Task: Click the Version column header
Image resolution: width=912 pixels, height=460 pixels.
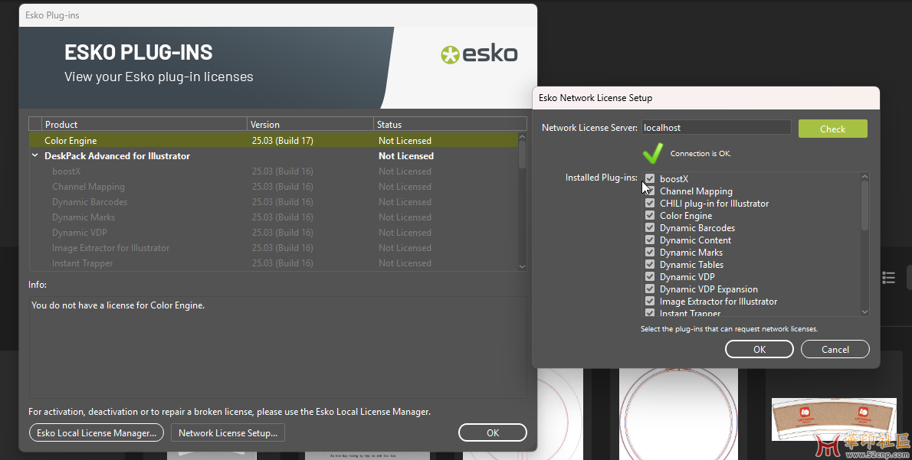Action: click(x=310, y=125)
